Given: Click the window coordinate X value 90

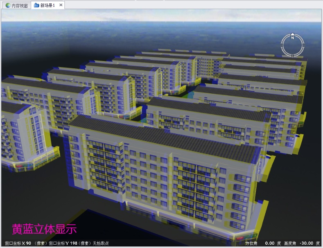Looking at the screenshot, I should point(29,243).
